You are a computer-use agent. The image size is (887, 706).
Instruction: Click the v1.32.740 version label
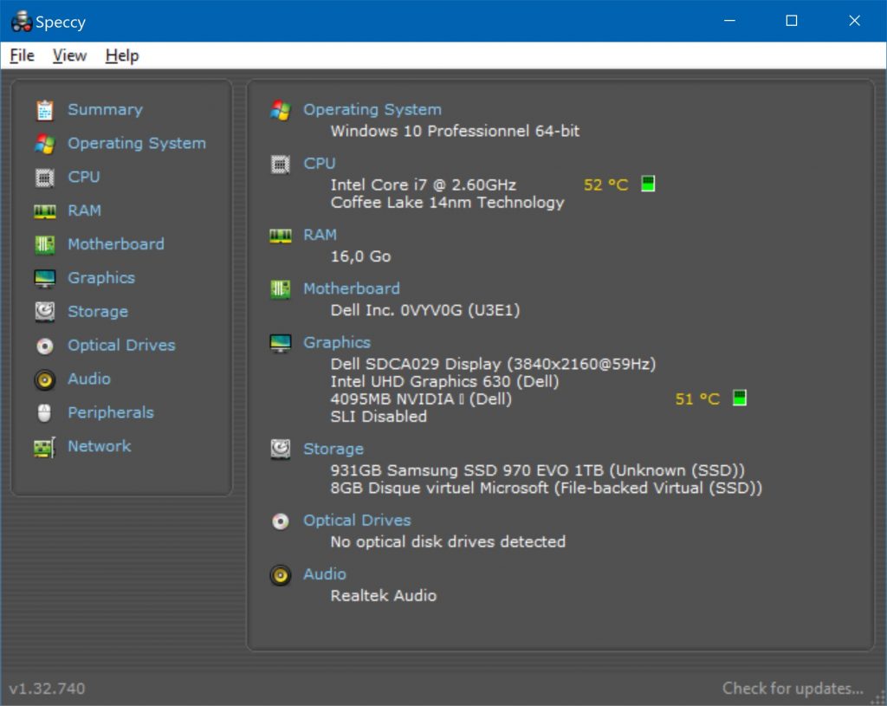48,689
